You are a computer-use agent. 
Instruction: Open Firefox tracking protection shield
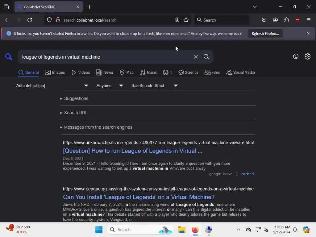tap(49, 20)
